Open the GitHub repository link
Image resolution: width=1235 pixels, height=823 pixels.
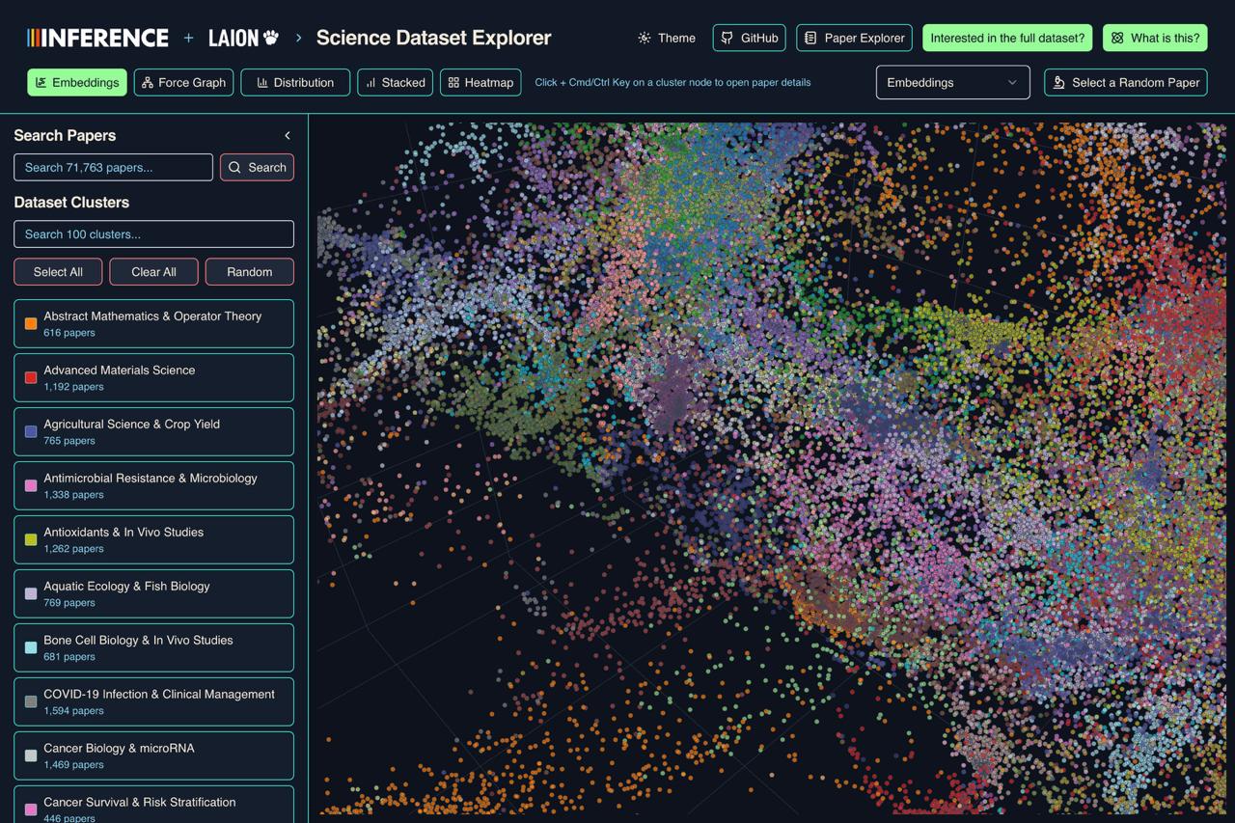click(749, 38)
